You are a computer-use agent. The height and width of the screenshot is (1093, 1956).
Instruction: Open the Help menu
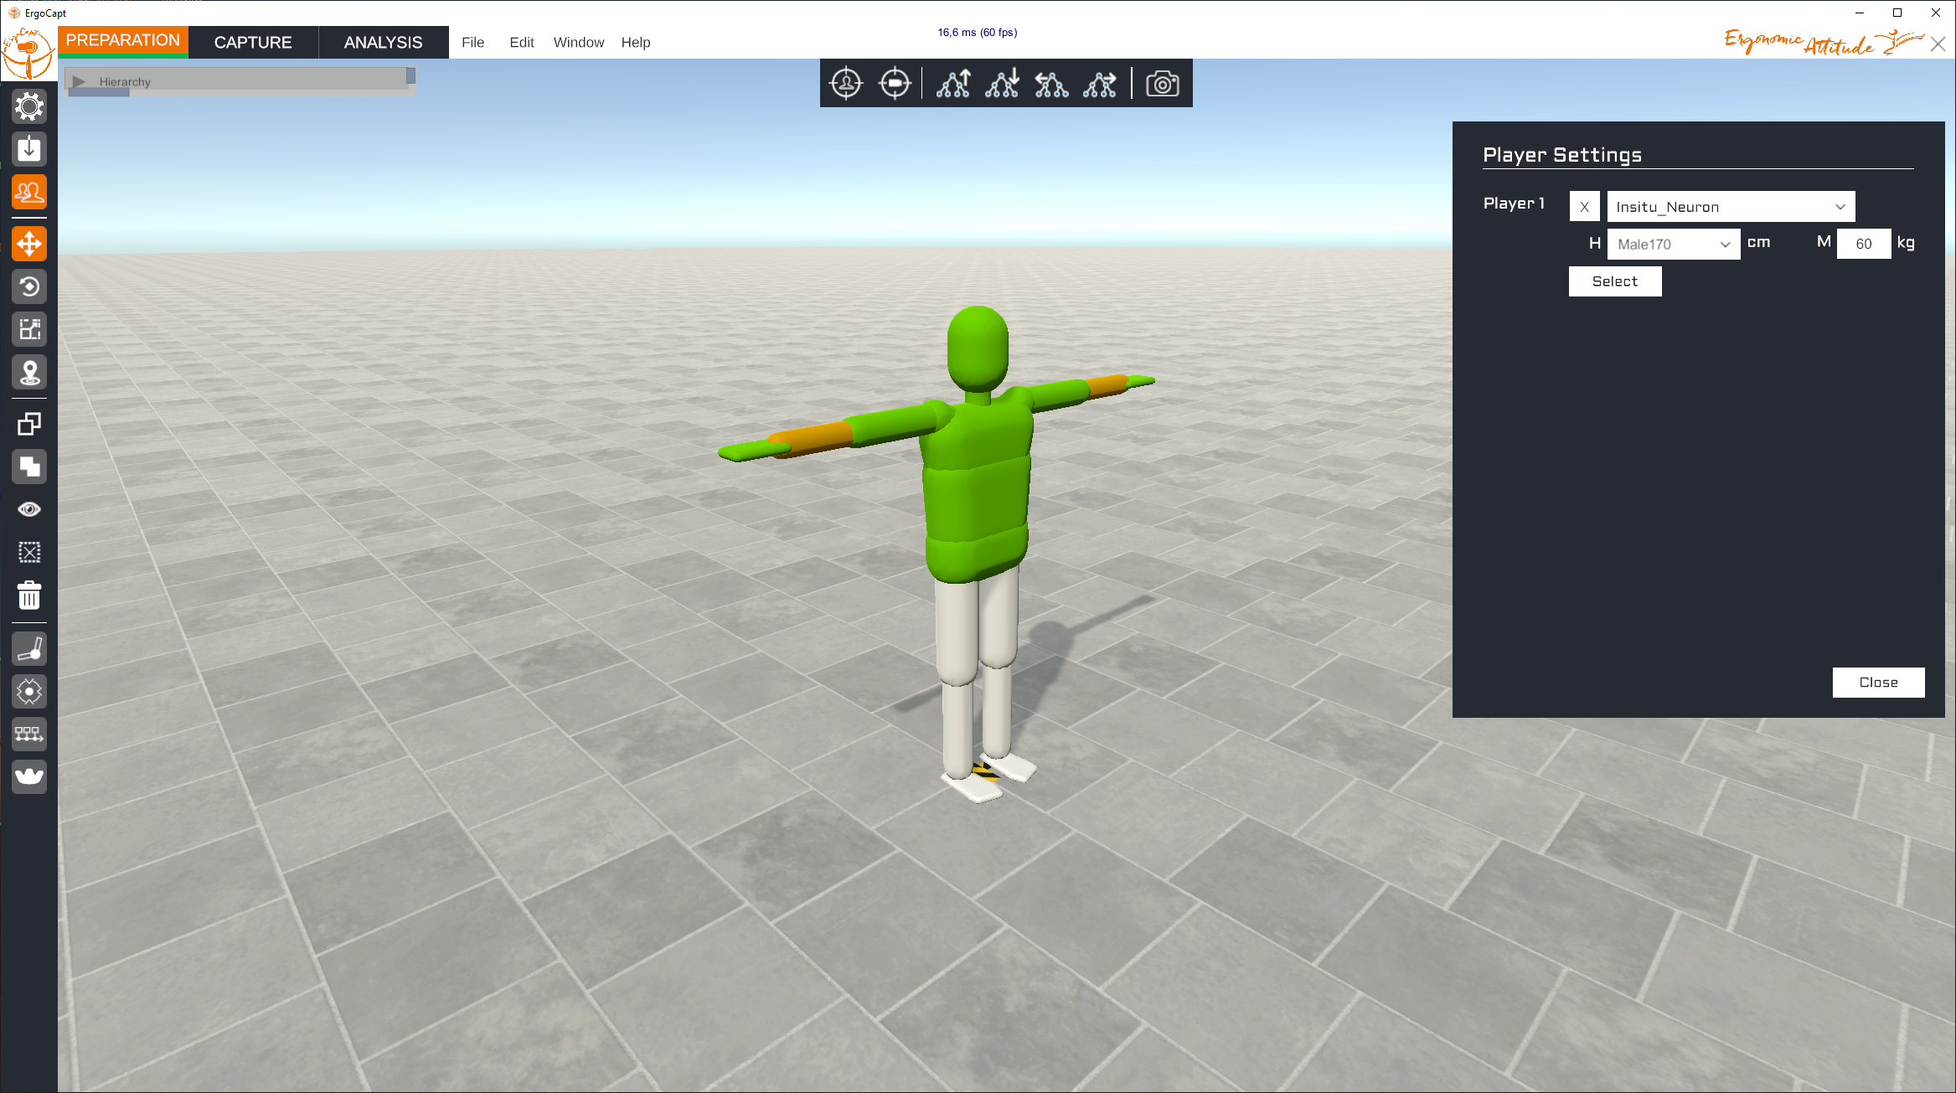point(636,42)
